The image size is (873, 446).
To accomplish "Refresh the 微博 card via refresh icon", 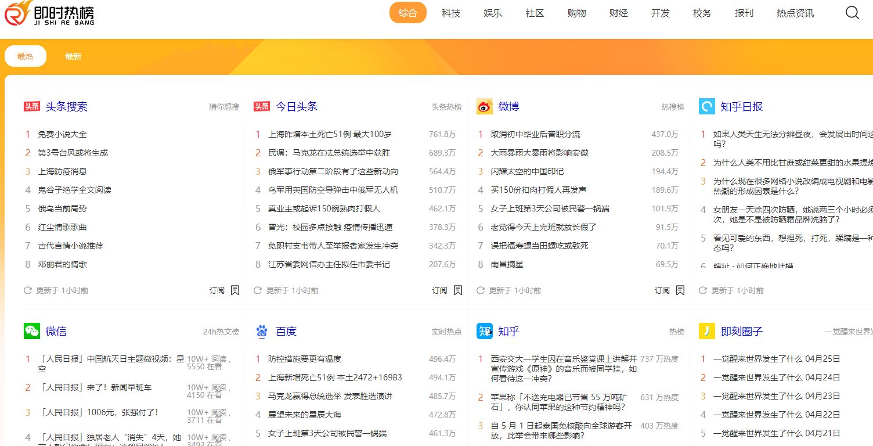I will pyautogui.click(x=480, y=290).
